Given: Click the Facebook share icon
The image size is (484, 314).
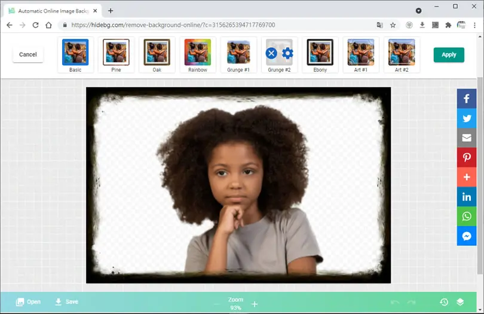Looking at the screenshot, I should (467, 99).
